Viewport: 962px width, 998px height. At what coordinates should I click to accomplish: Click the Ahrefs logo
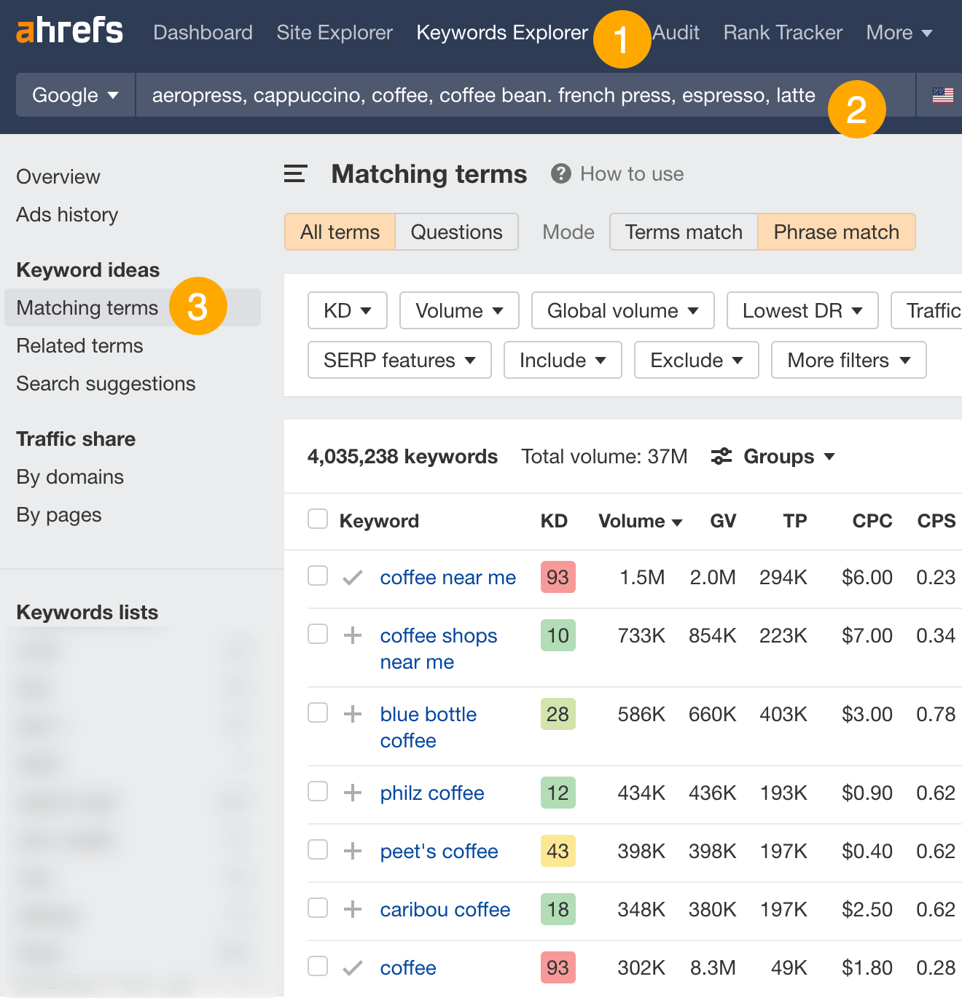coord(70,31)
